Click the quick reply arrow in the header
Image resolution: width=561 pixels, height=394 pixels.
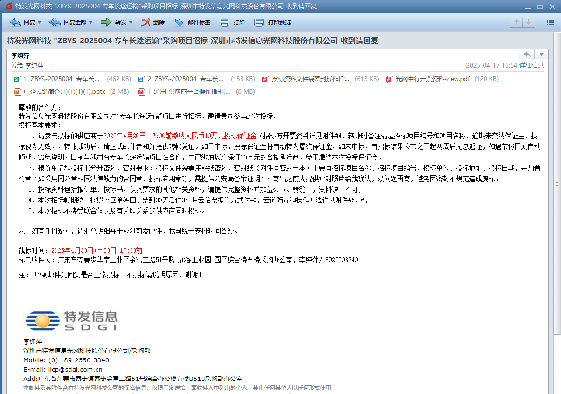click(526, 54)
